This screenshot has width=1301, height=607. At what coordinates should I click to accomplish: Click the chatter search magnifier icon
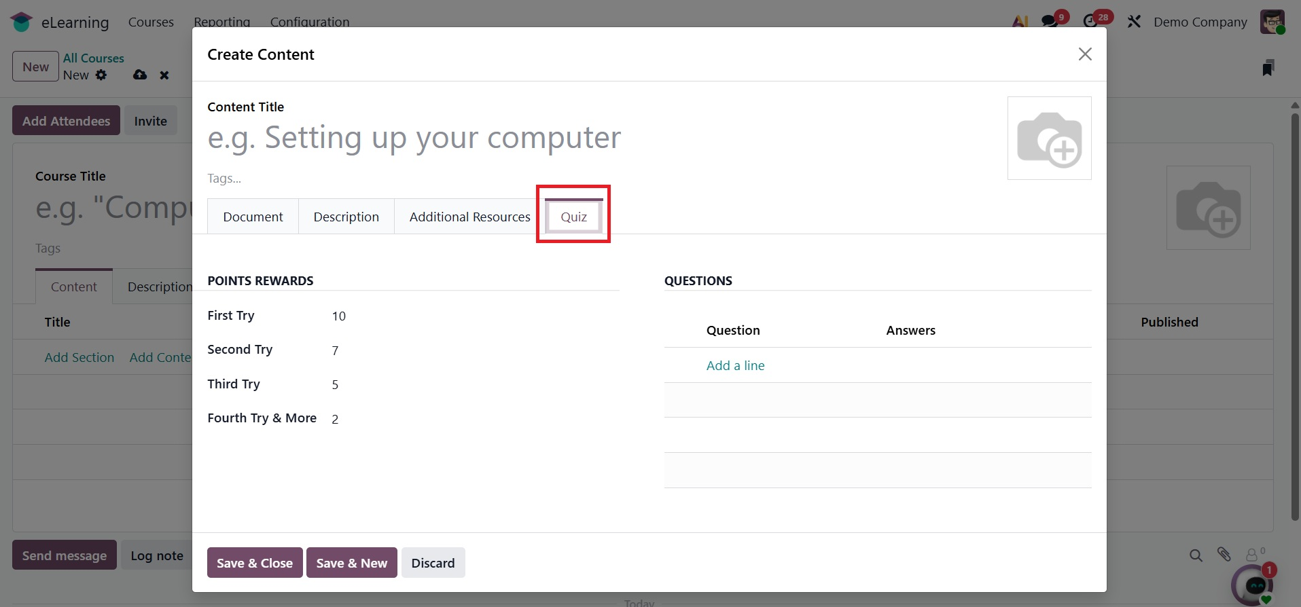[1196, 555]
